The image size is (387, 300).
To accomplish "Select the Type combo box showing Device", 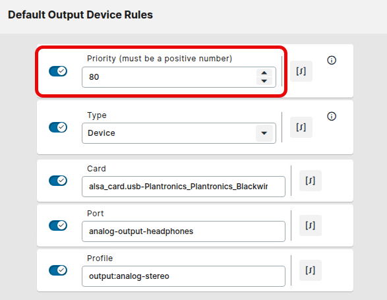I will coord(179,133).
